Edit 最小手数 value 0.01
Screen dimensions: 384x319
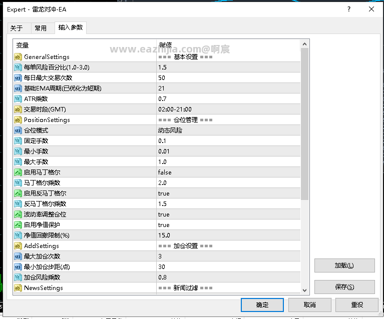coord(228,151)
